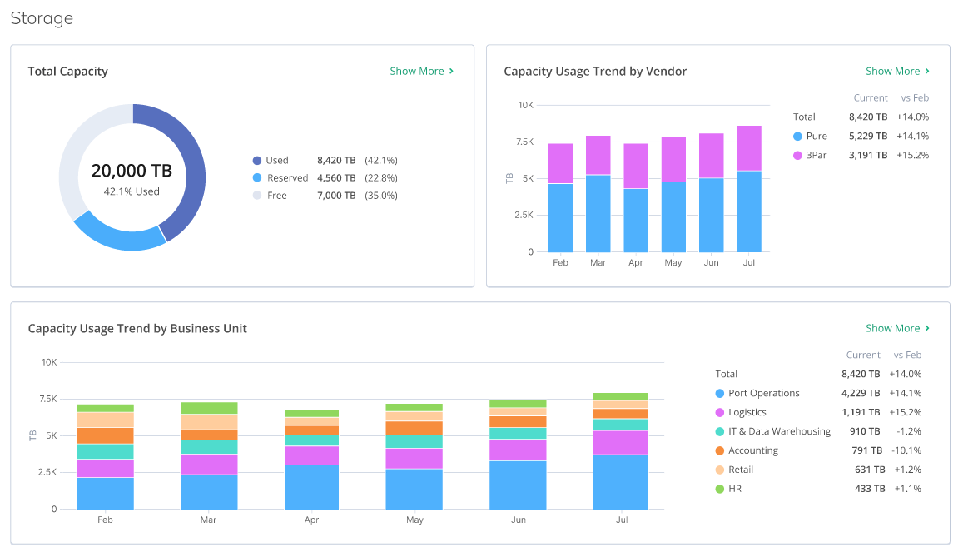This screenshot has height=552, width=958.
Task: Select the Pure segment of vendor Jul bar
Action: (x=749, y=211)
